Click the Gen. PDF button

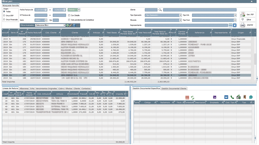tap(248, 14)
